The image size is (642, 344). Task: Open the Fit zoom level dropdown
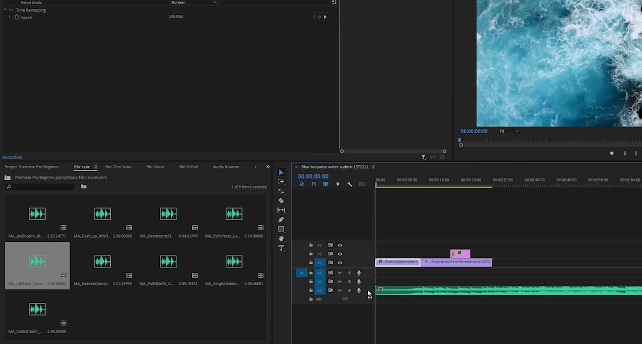[508, 131]
